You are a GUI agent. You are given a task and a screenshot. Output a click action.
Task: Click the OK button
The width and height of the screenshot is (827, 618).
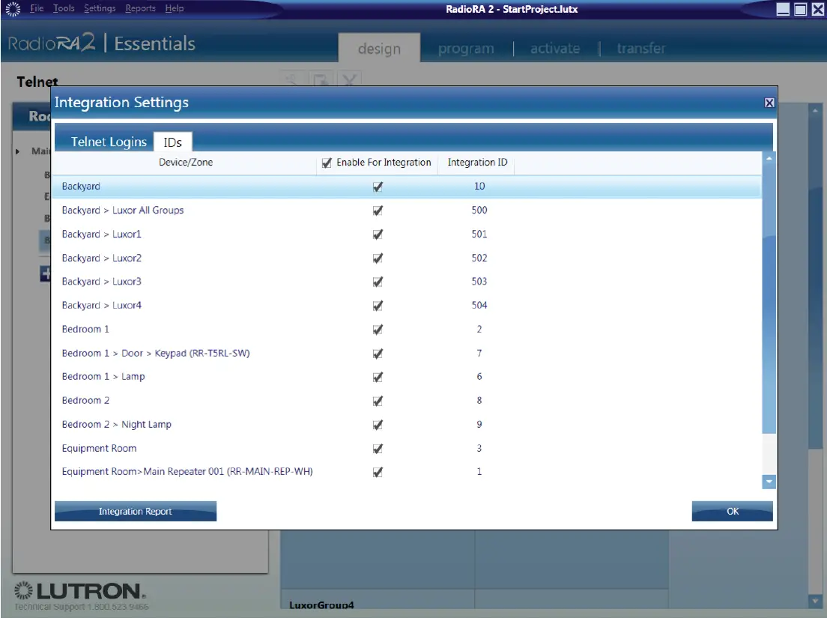[732, 511]
